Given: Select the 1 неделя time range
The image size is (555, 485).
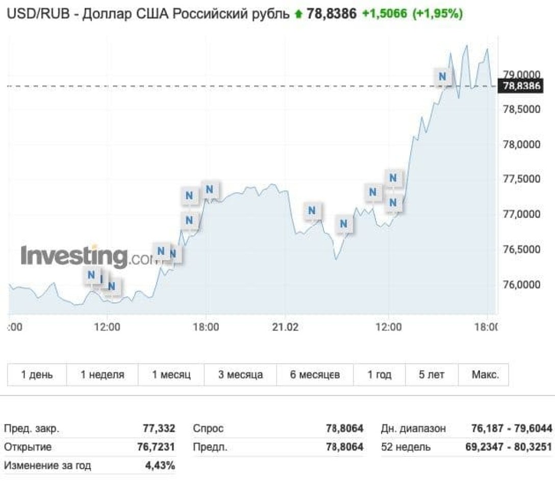Looking at the screenshot, I should [x=102, y=375].
